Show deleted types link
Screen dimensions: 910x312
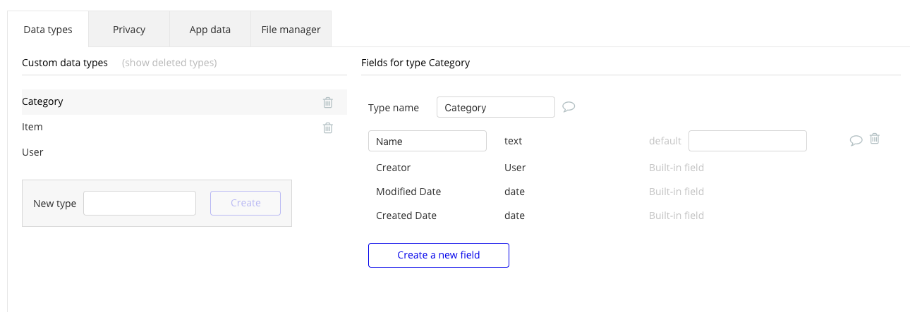(169, 63)
